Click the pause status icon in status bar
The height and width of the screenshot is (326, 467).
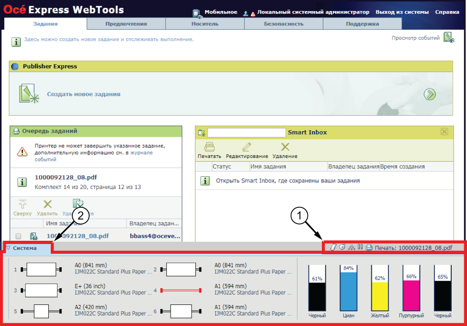360,247
